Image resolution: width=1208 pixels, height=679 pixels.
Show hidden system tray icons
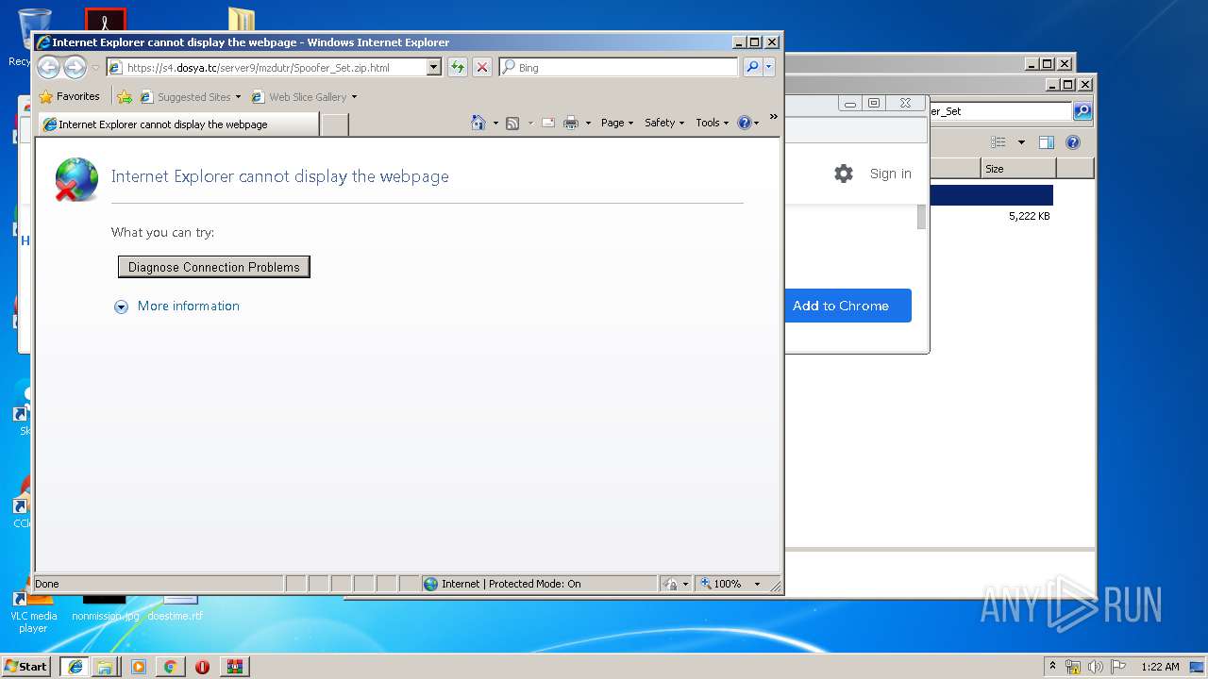[1052, 666]
